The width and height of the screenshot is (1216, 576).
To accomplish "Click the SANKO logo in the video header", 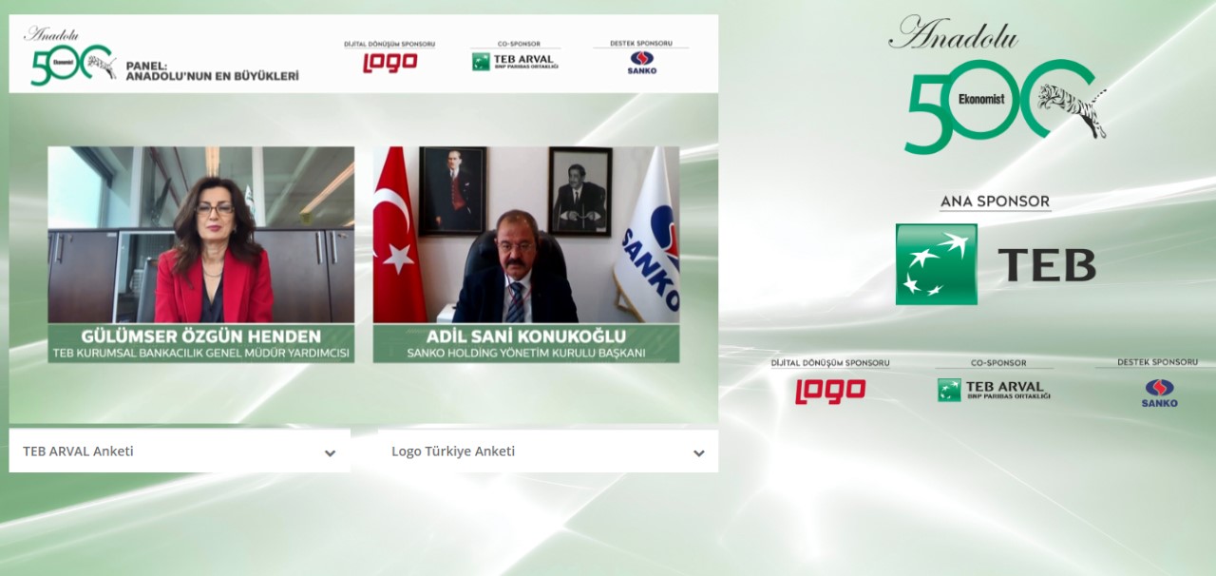I will point(641,63).
